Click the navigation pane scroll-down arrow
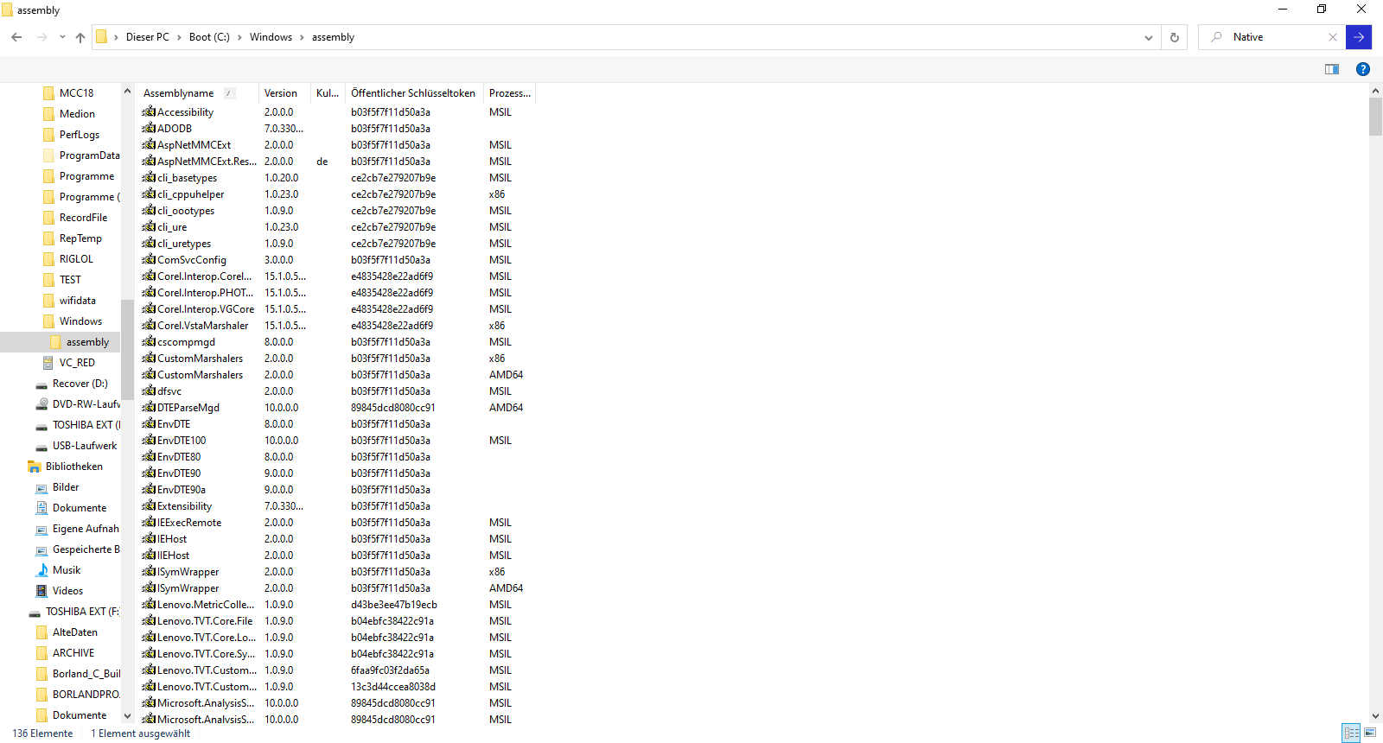The height and width of the screenshot is (743, 1383). (127, 715)
